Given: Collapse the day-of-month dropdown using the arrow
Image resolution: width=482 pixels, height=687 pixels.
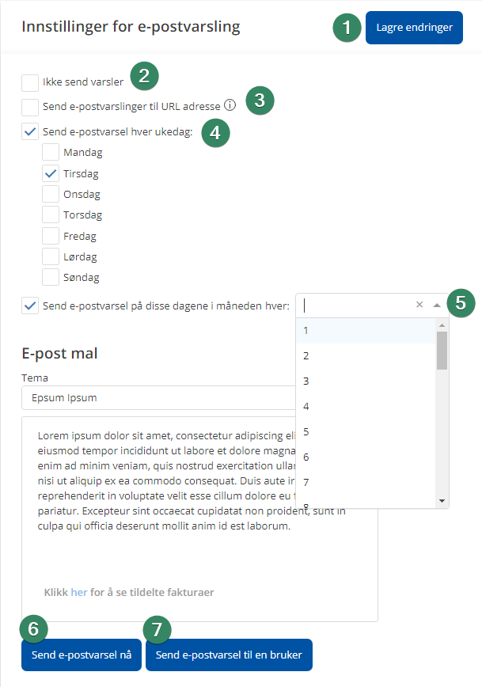Looking at the screenshot, I should [x=436, y=305].
